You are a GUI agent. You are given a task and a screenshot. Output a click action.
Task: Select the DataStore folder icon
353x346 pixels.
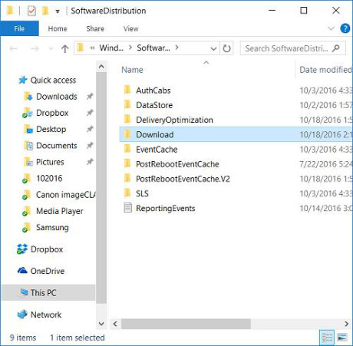point(127,105)
